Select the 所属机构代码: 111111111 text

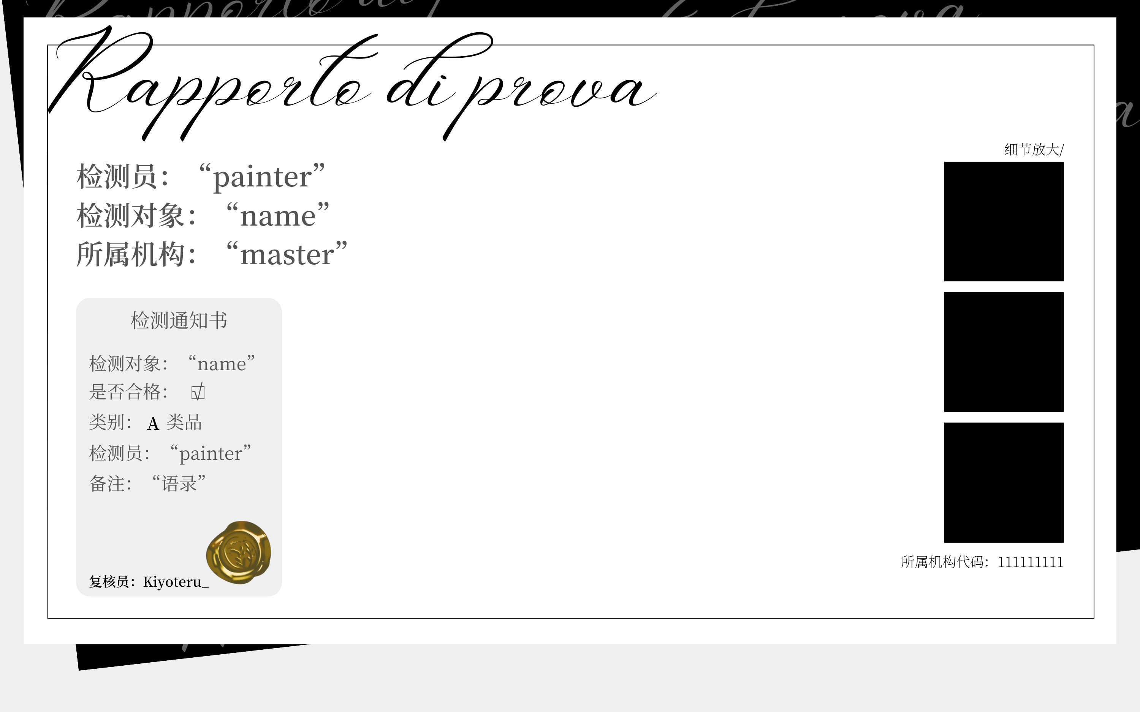tap(982, 562)
